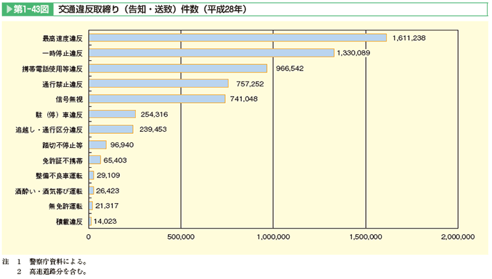Click the note 警察庁資料による。
Image resolution: width=492 pixels, height=279 pixels.
[x=58, y=261]
